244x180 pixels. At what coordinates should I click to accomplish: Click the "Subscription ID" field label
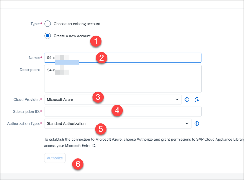(26, 111)
